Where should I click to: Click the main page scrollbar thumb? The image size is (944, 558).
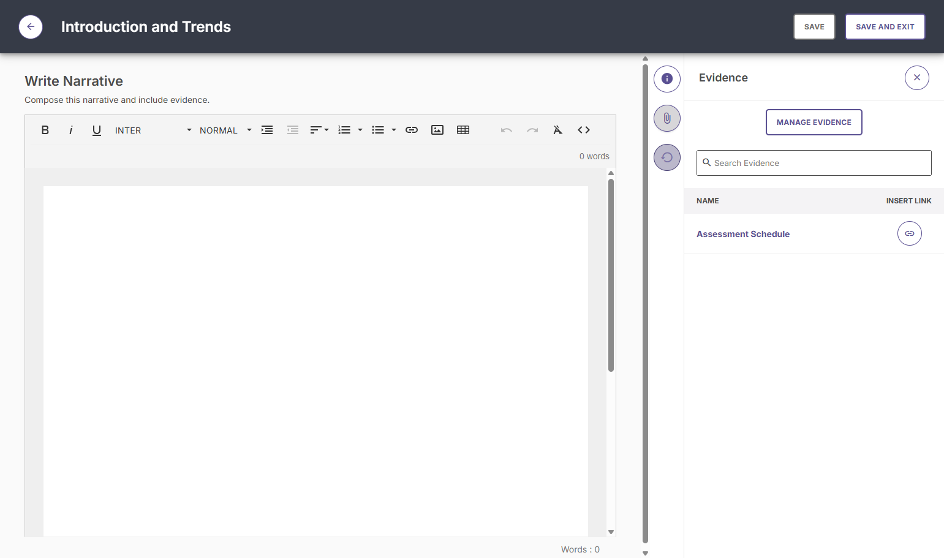[645, 304]
